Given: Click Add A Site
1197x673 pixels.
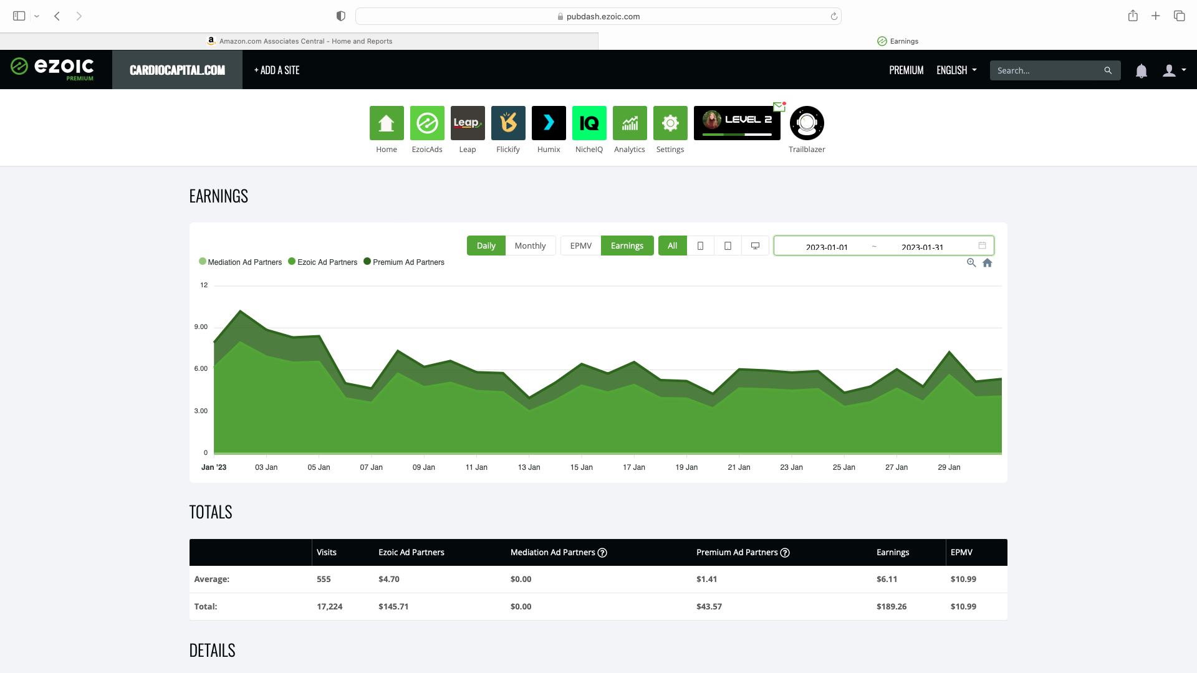Looking at the screenshot, I should [277, 70].
